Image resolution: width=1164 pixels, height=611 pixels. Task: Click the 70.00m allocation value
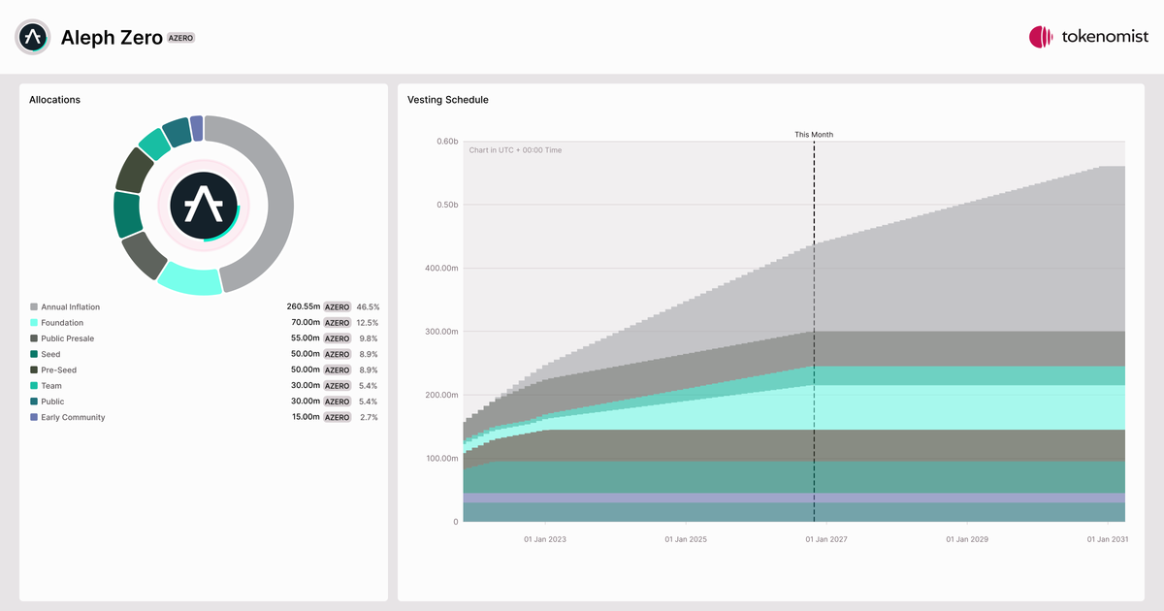pyautogui.click(x=306, y=323)
